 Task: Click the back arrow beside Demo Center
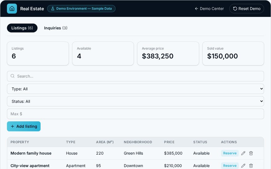(196, 9)
